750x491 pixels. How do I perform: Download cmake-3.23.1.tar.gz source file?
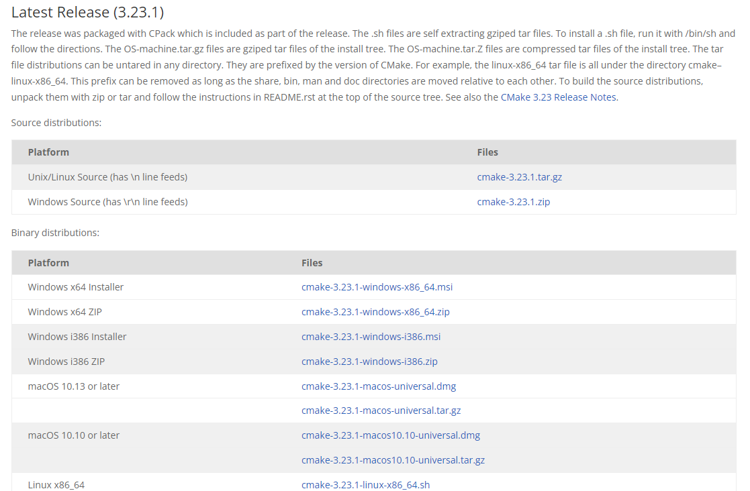coord(520,177)
